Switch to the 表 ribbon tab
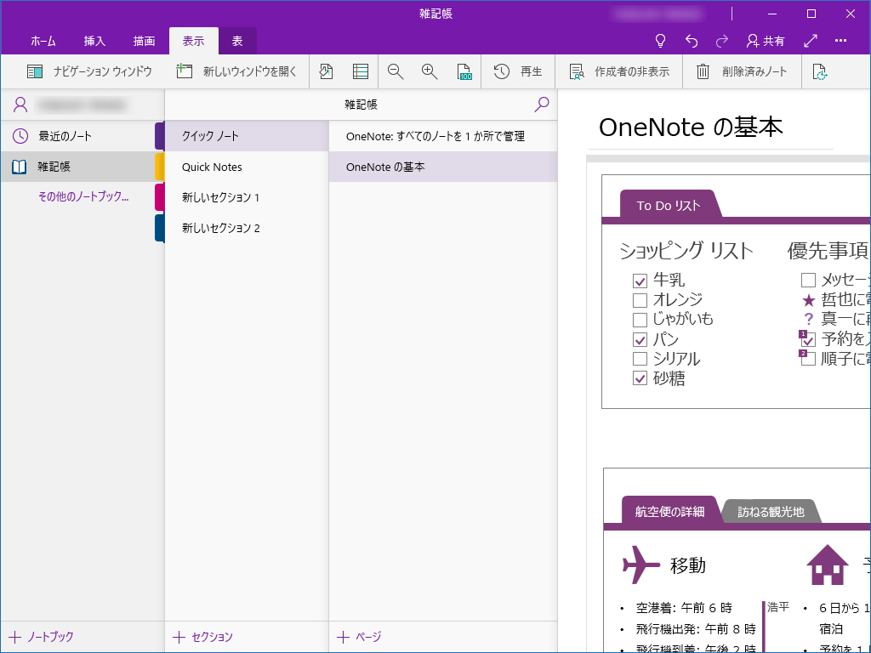 (x=237, y=41)
